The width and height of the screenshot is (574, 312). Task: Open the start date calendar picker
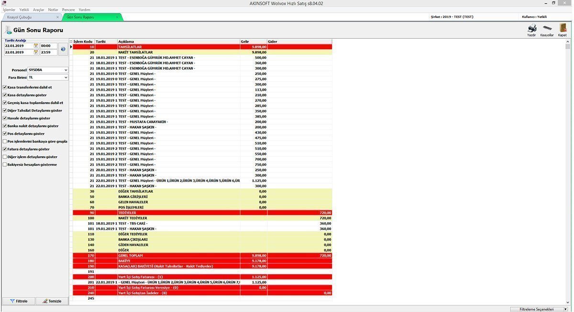(36, 46)
